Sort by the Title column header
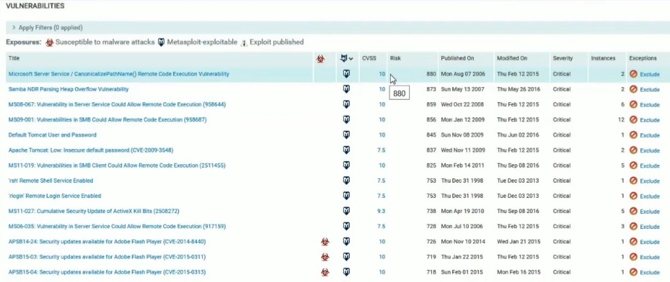The image size is (670, 282). (x=14, y=58)
